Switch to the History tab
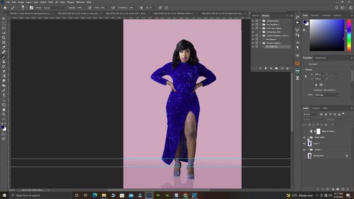The height and width of the screenshot is (199, 354). [x=256, y=15]
